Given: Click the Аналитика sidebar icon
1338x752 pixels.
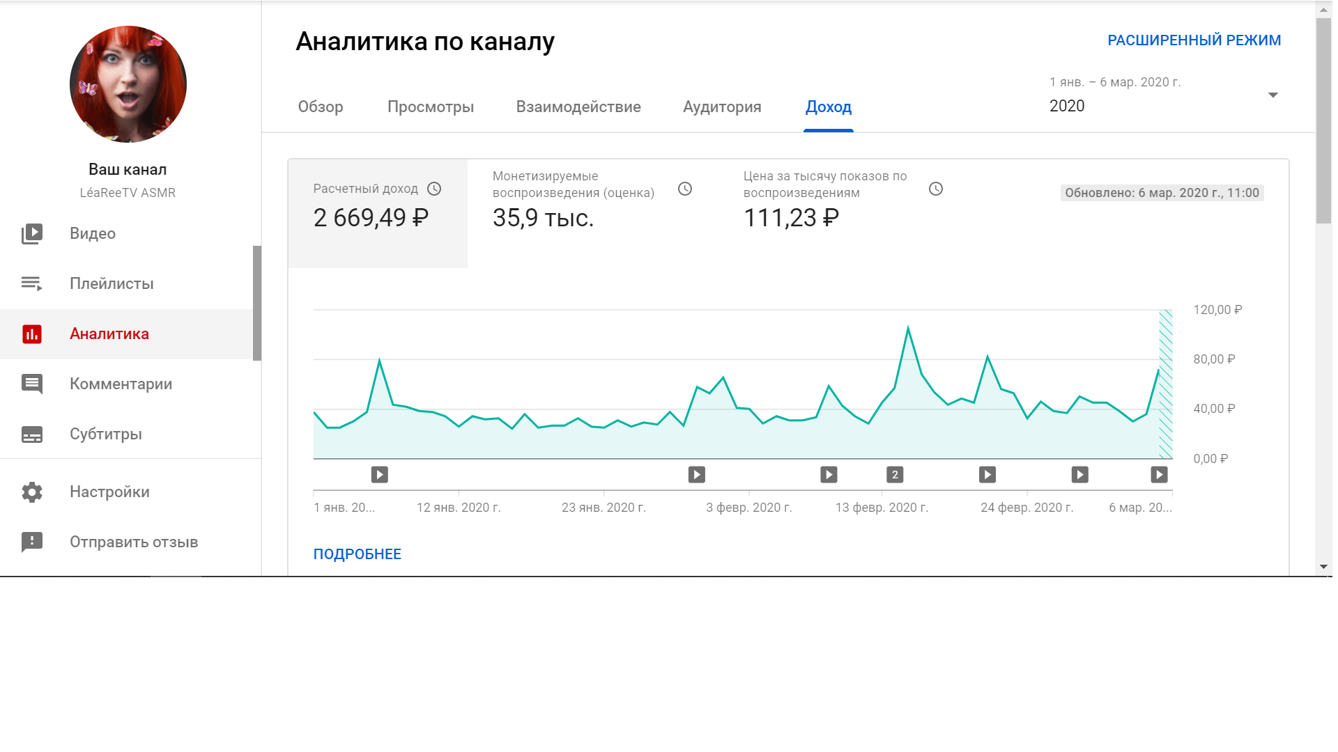Looking at the screenshot, I should 32,334.
